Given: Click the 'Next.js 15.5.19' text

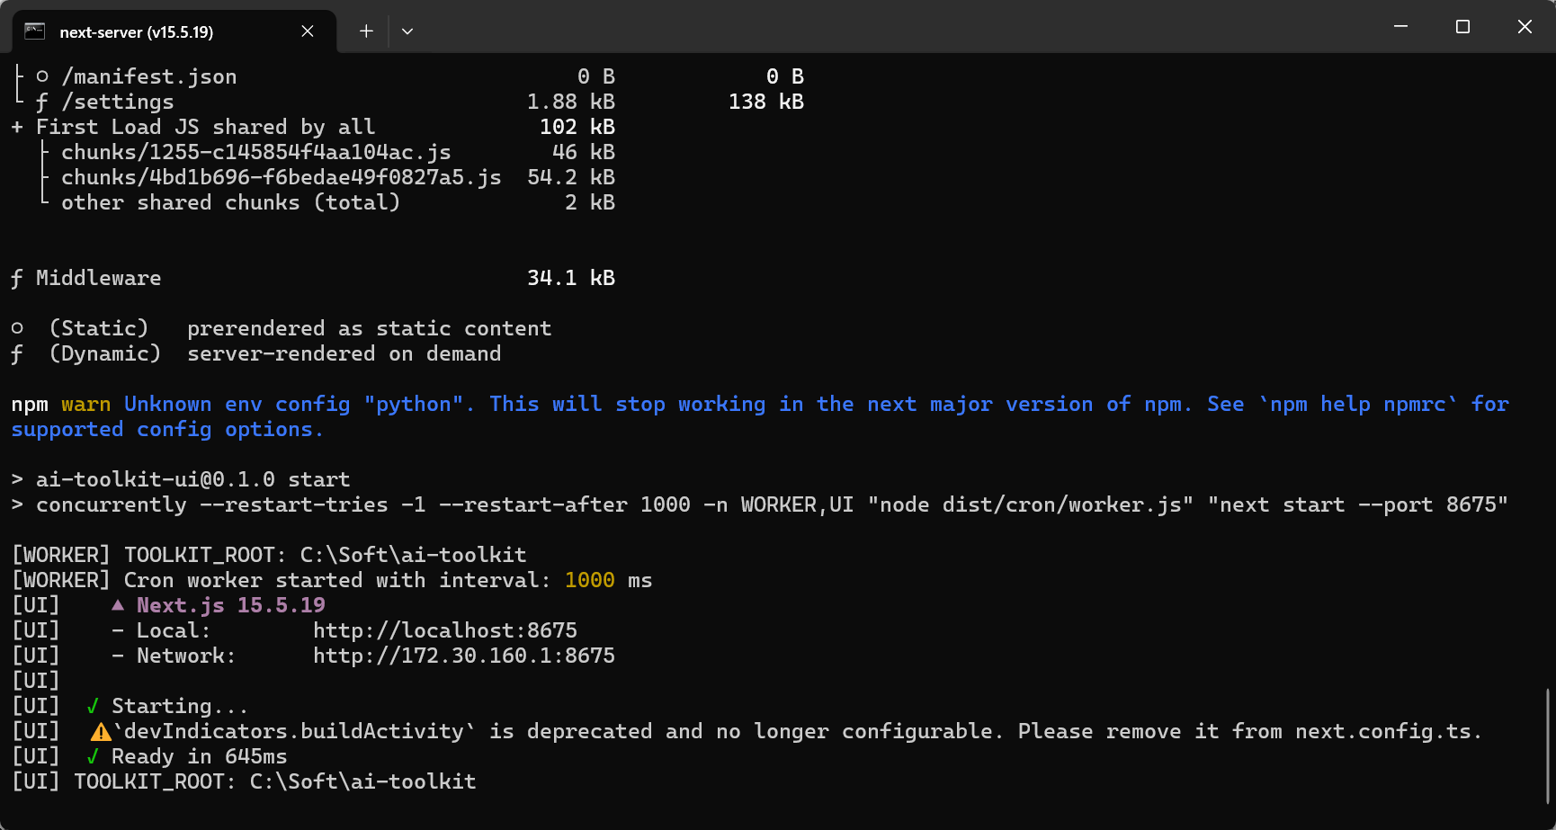Looking at the screenshot, I should pos(231,605).
